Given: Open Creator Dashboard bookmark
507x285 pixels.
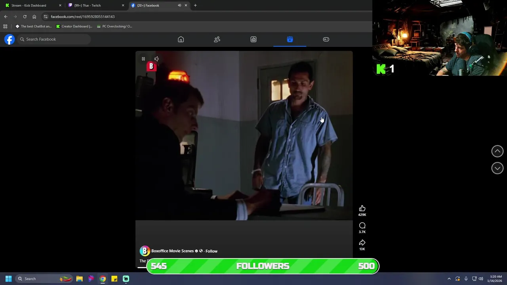Looking at the screenshot, I should pyautogui.click(x=74, y=27).
